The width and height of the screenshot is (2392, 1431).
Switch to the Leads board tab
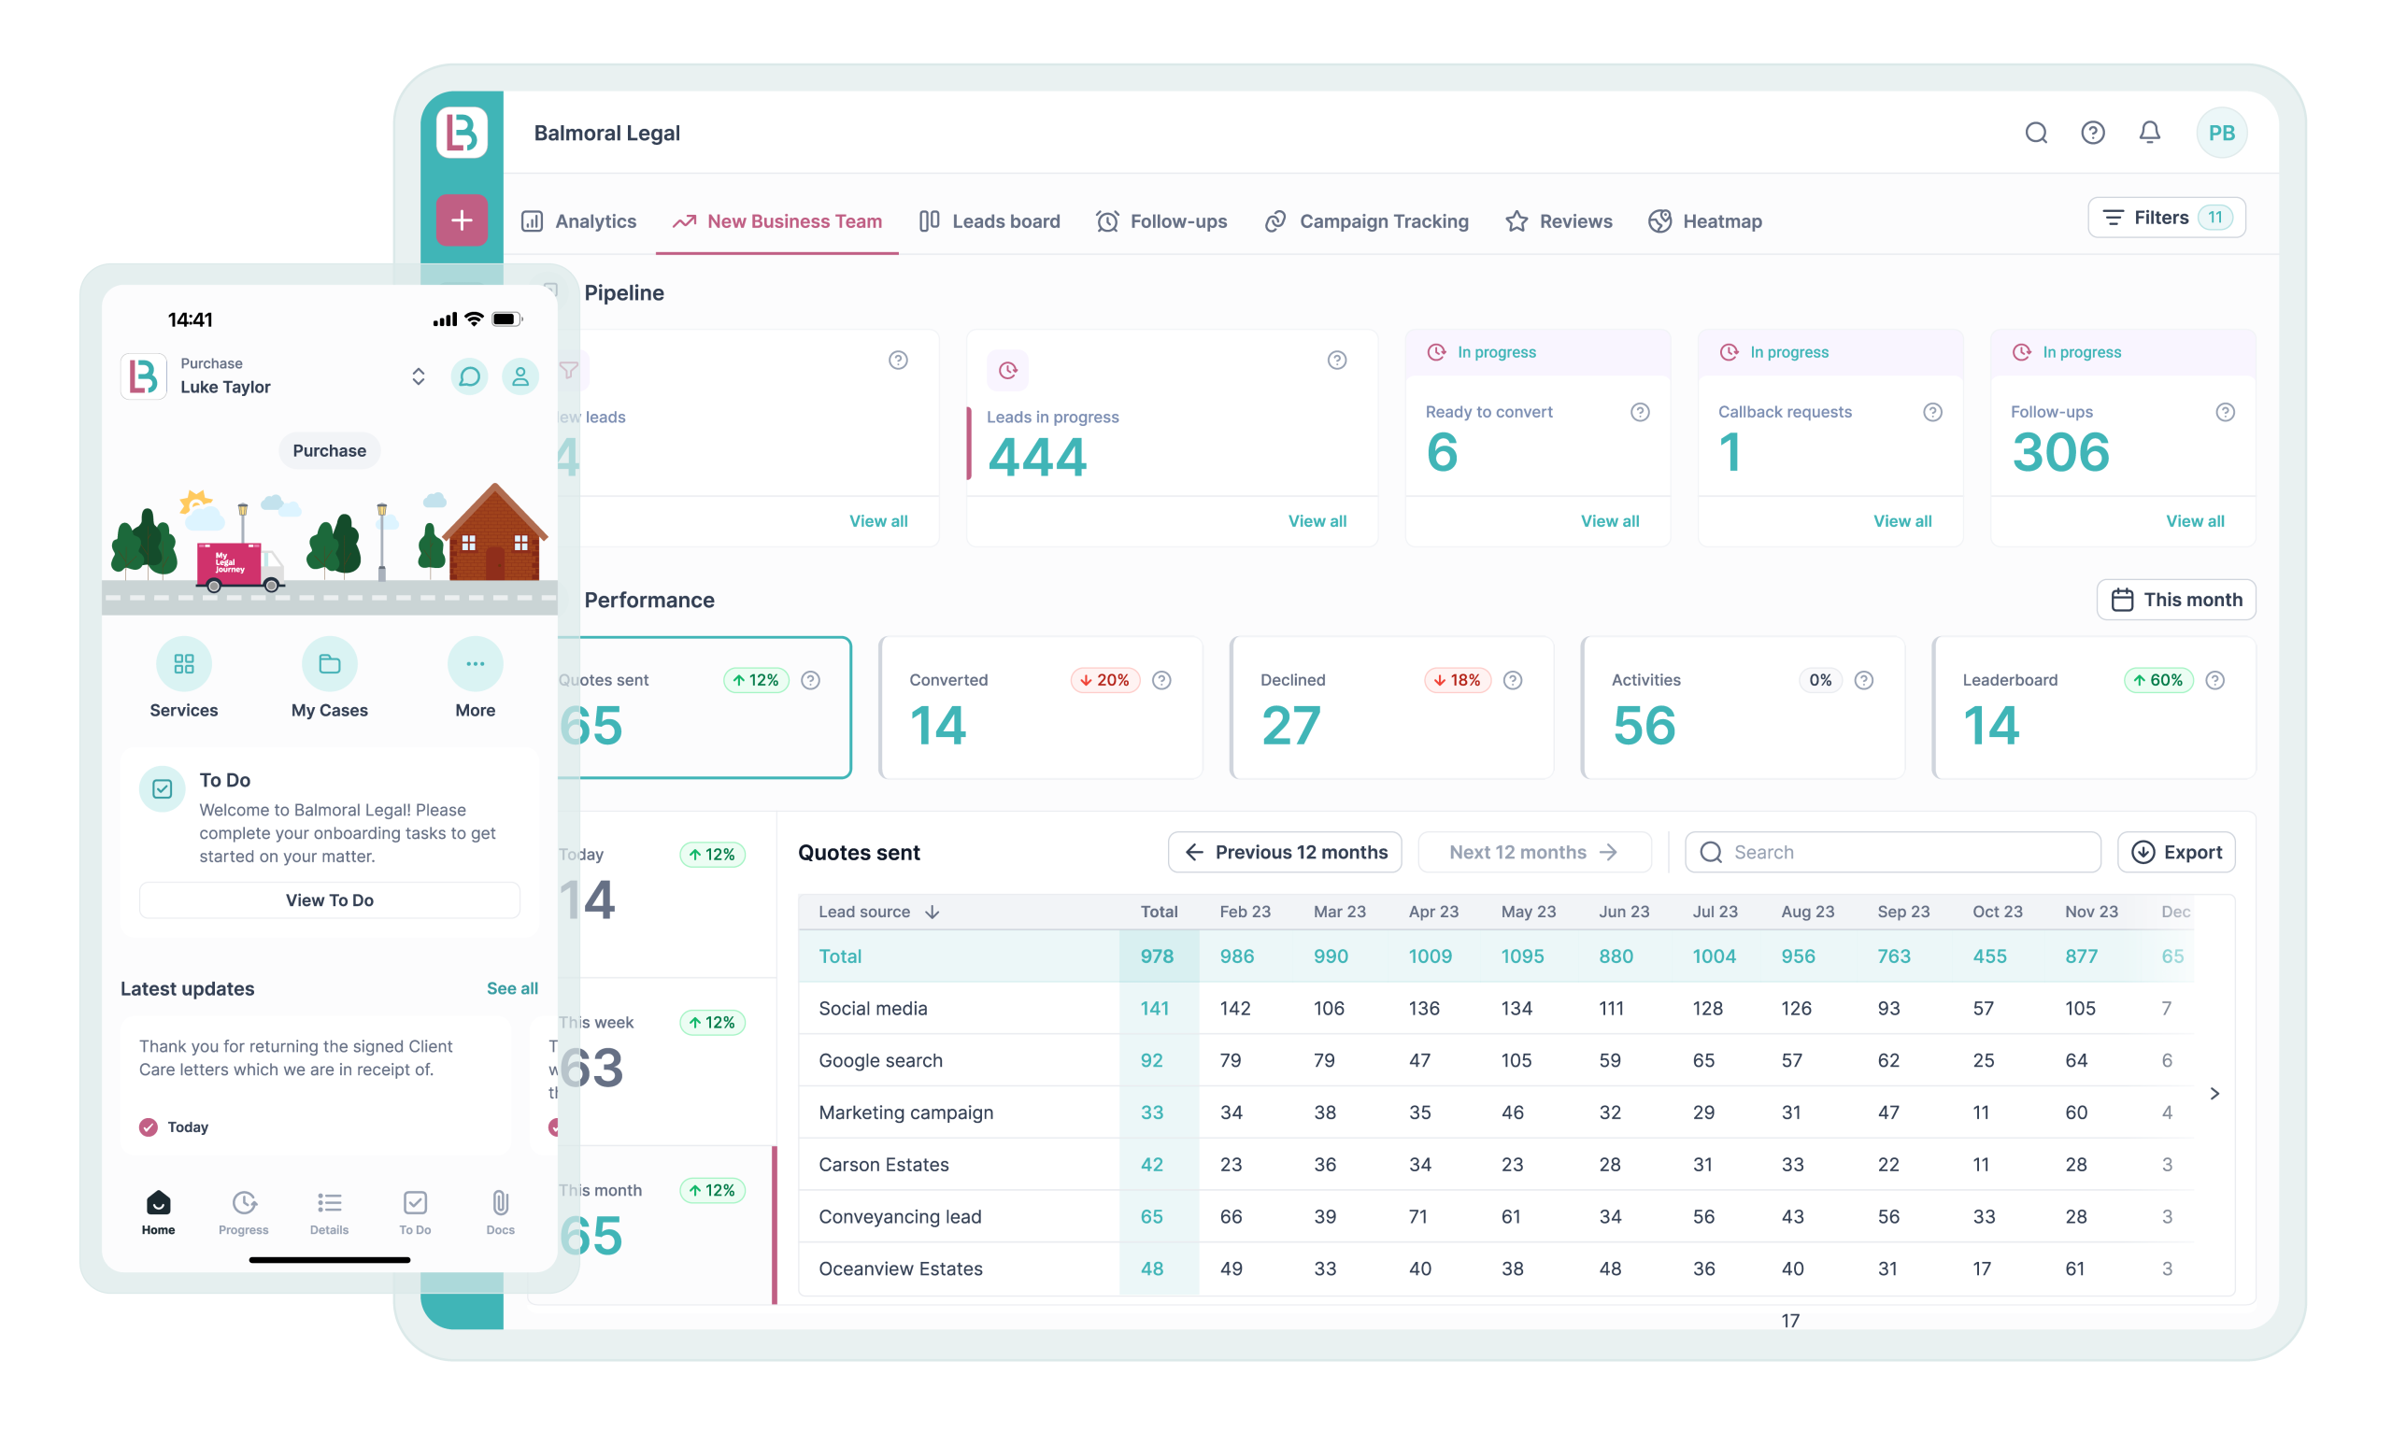click(x=989, y=220)
